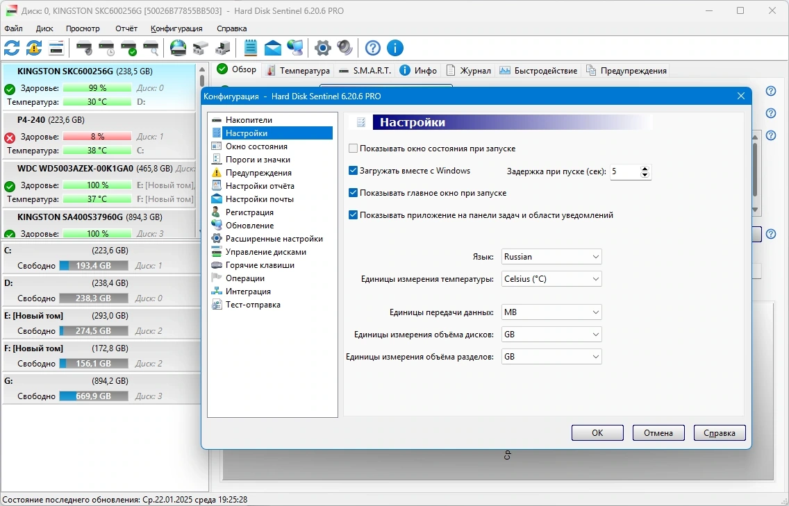Click the blue Refresh toolbar icon
This screenshot has width=789, height=506.
[x=12, y=49]
